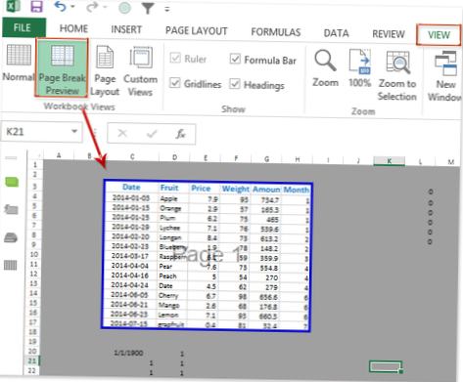This screenshot has height=382, width=463.
Task: Select row 21 header
Action: [x=32, y=361]
